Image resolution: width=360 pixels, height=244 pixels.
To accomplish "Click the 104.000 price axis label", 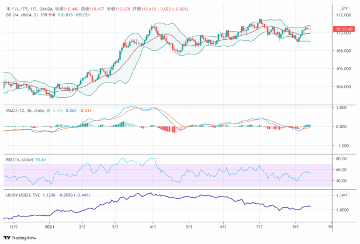I will coord(344,87).
